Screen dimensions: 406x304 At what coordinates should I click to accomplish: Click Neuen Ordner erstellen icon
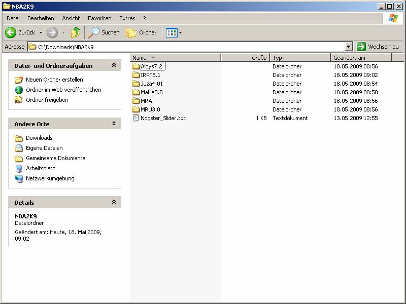tap(19, 80)
